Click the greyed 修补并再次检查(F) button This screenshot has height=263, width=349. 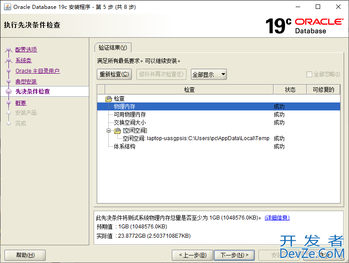[x=161, y=74]
